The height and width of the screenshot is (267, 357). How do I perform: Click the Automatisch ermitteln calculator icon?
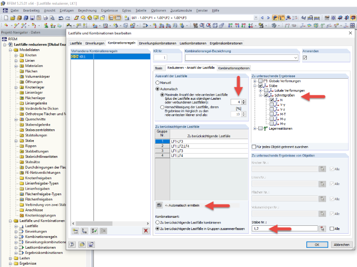tap(159, 205)
